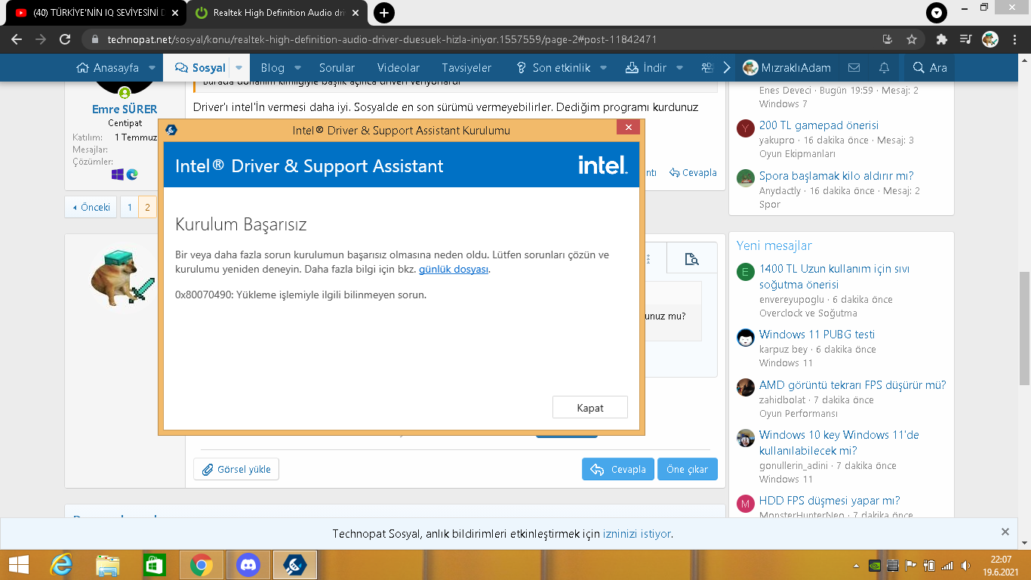Viewport: 1031px width, 580px height.
Task: Open Technopat inbox envelope icon
Action: 854,67
